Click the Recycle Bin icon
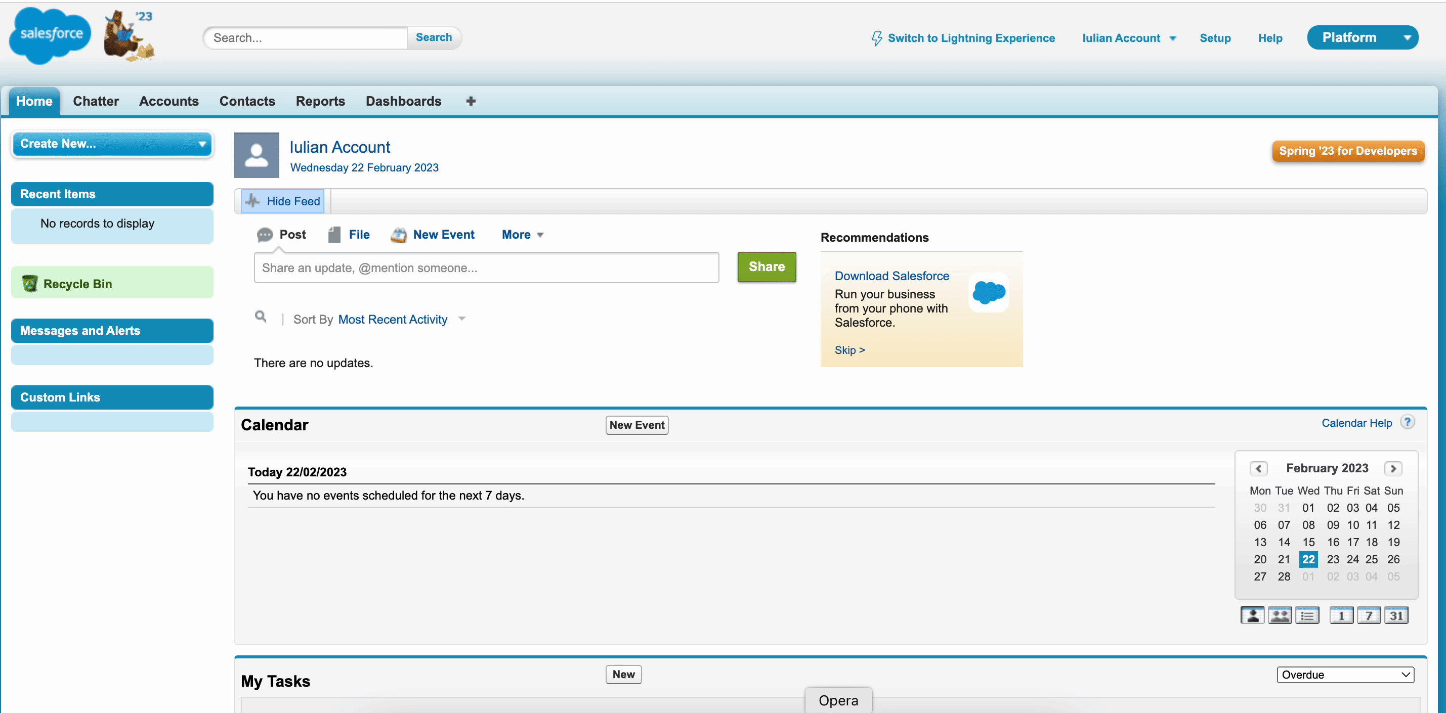 [30, 283]
